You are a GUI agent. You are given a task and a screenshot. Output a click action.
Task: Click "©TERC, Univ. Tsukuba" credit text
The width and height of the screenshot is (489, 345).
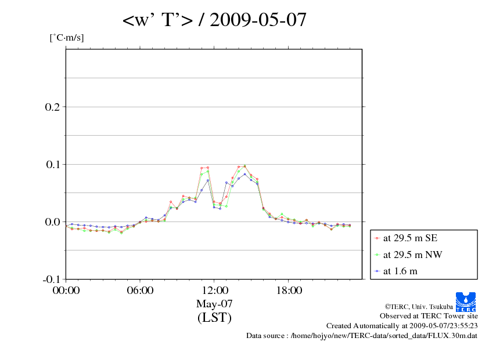pos(419,307)
